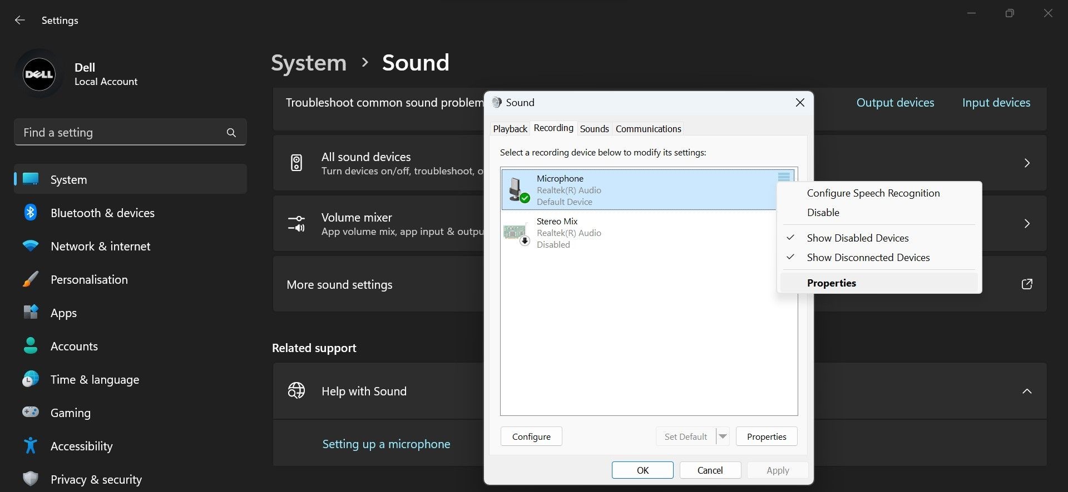Click the Accessibility figure icon
The height and width of the screenshot is (492, 1068).
point(31,445)
